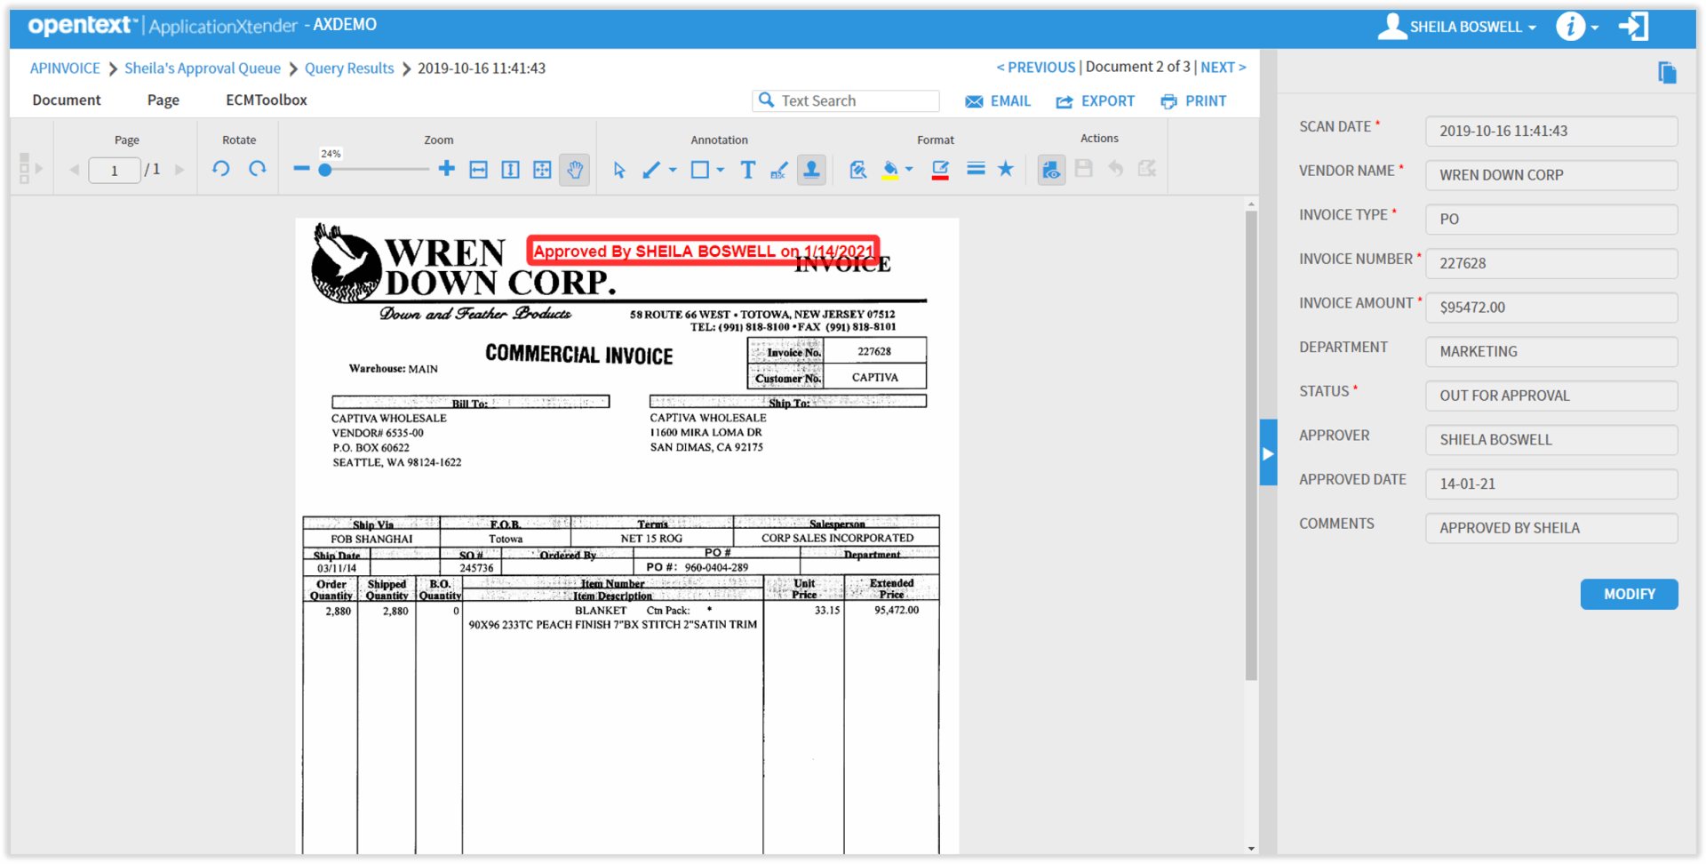The image size is (1706, 864).
Task: Select the rubber stamp annotation tool
Action: pyautogui.click(x=811, y=169)
